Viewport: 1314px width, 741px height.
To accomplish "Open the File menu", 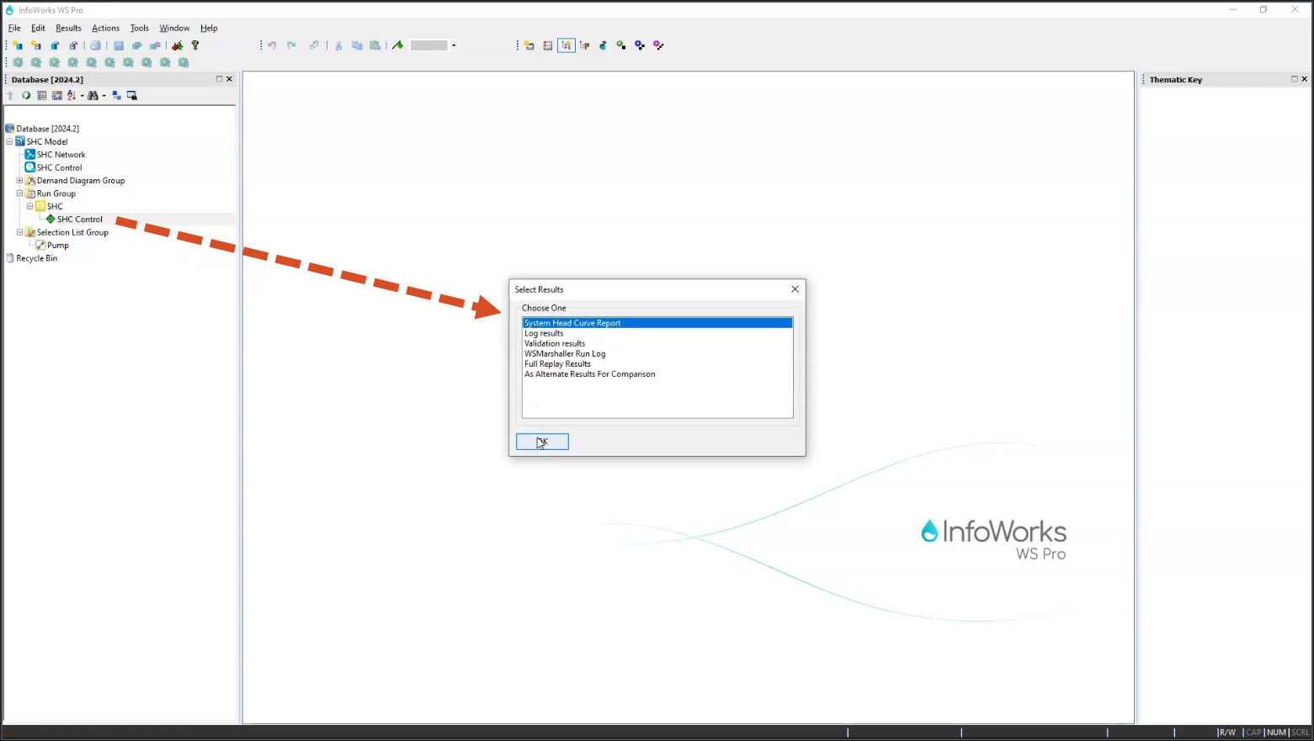I will [14, 28].
